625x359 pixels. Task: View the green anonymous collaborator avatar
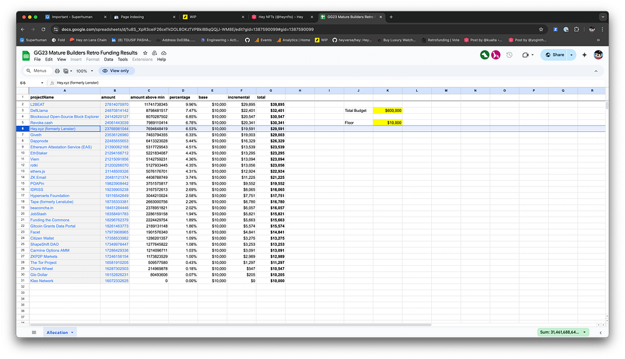pos(485,55)
